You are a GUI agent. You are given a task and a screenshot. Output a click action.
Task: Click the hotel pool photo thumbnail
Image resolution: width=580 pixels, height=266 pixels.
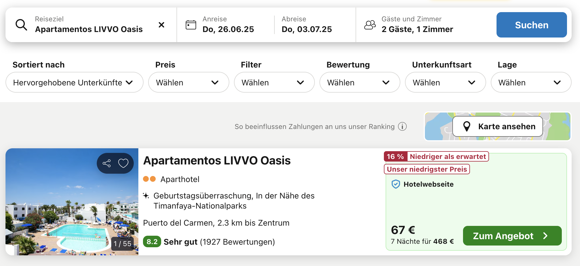click(x=72, y=202)
